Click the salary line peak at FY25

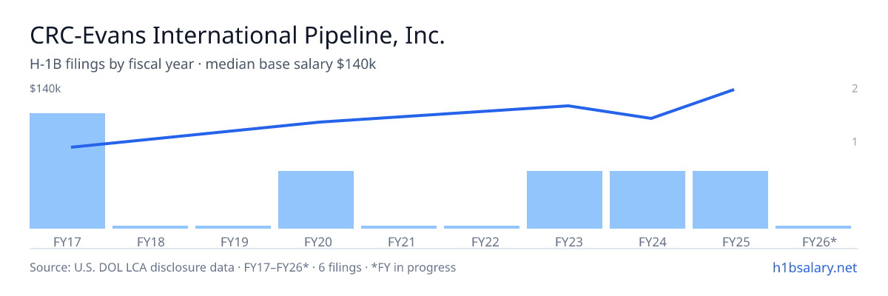pos(733,90)
